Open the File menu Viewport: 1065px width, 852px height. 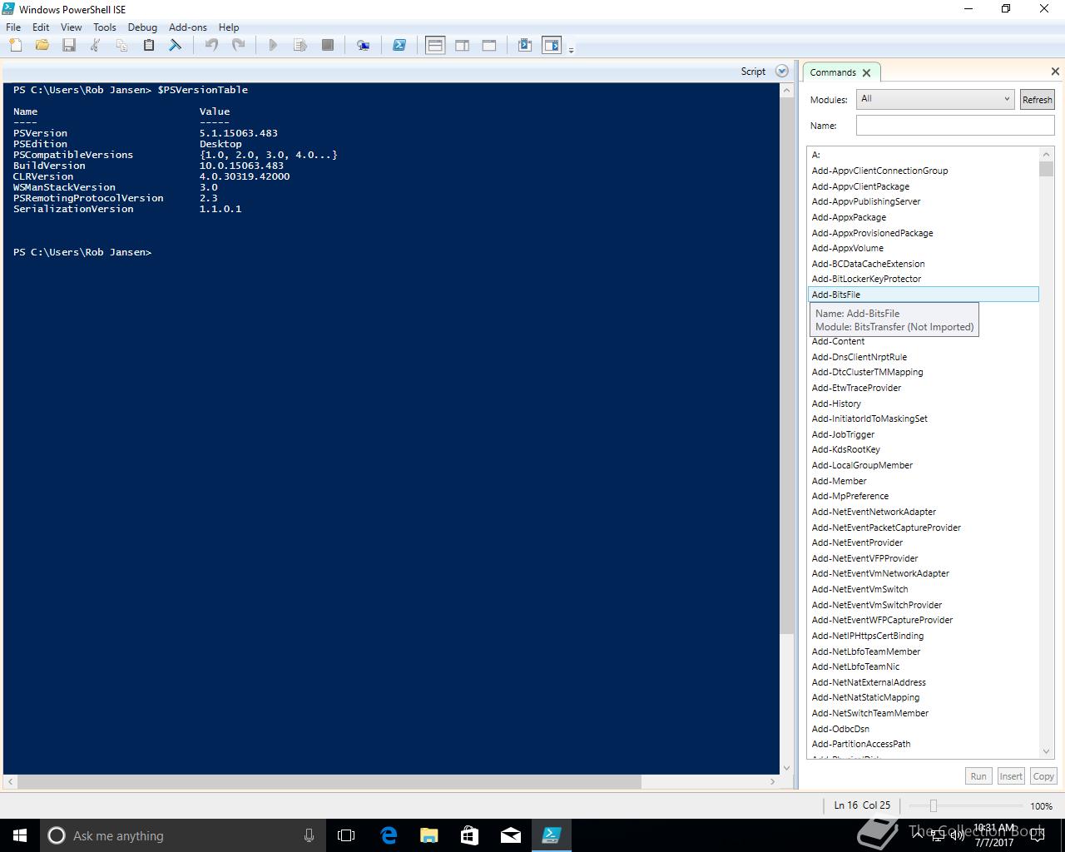coord(13,27)
